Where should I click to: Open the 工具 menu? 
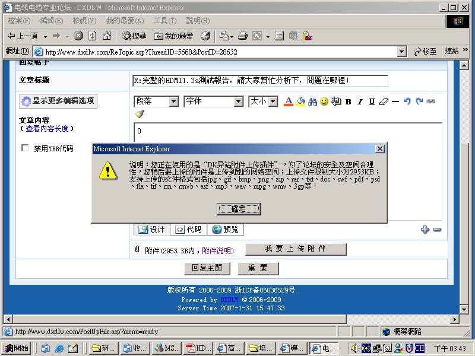pyautogui.click(x=164, y=21)
